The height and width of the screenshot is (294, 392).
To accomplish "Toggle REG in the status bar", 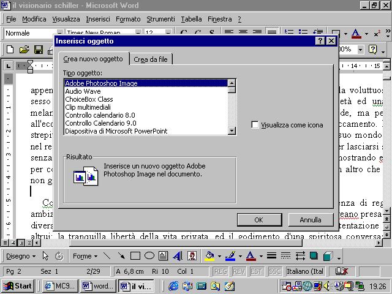I will (221, 271).
